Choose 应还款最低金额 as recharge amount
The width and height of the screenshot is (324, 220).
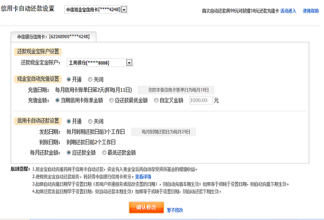tap(111, 101)
